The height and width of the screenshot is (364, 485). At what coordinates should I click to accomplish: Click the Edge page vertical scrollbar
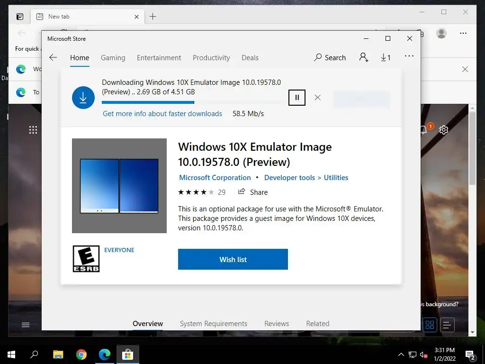[472, 148]
